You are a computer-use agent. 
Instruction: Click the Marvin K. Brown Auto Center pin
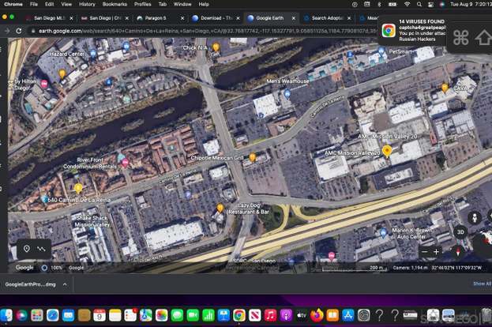(x=383, y=233)
